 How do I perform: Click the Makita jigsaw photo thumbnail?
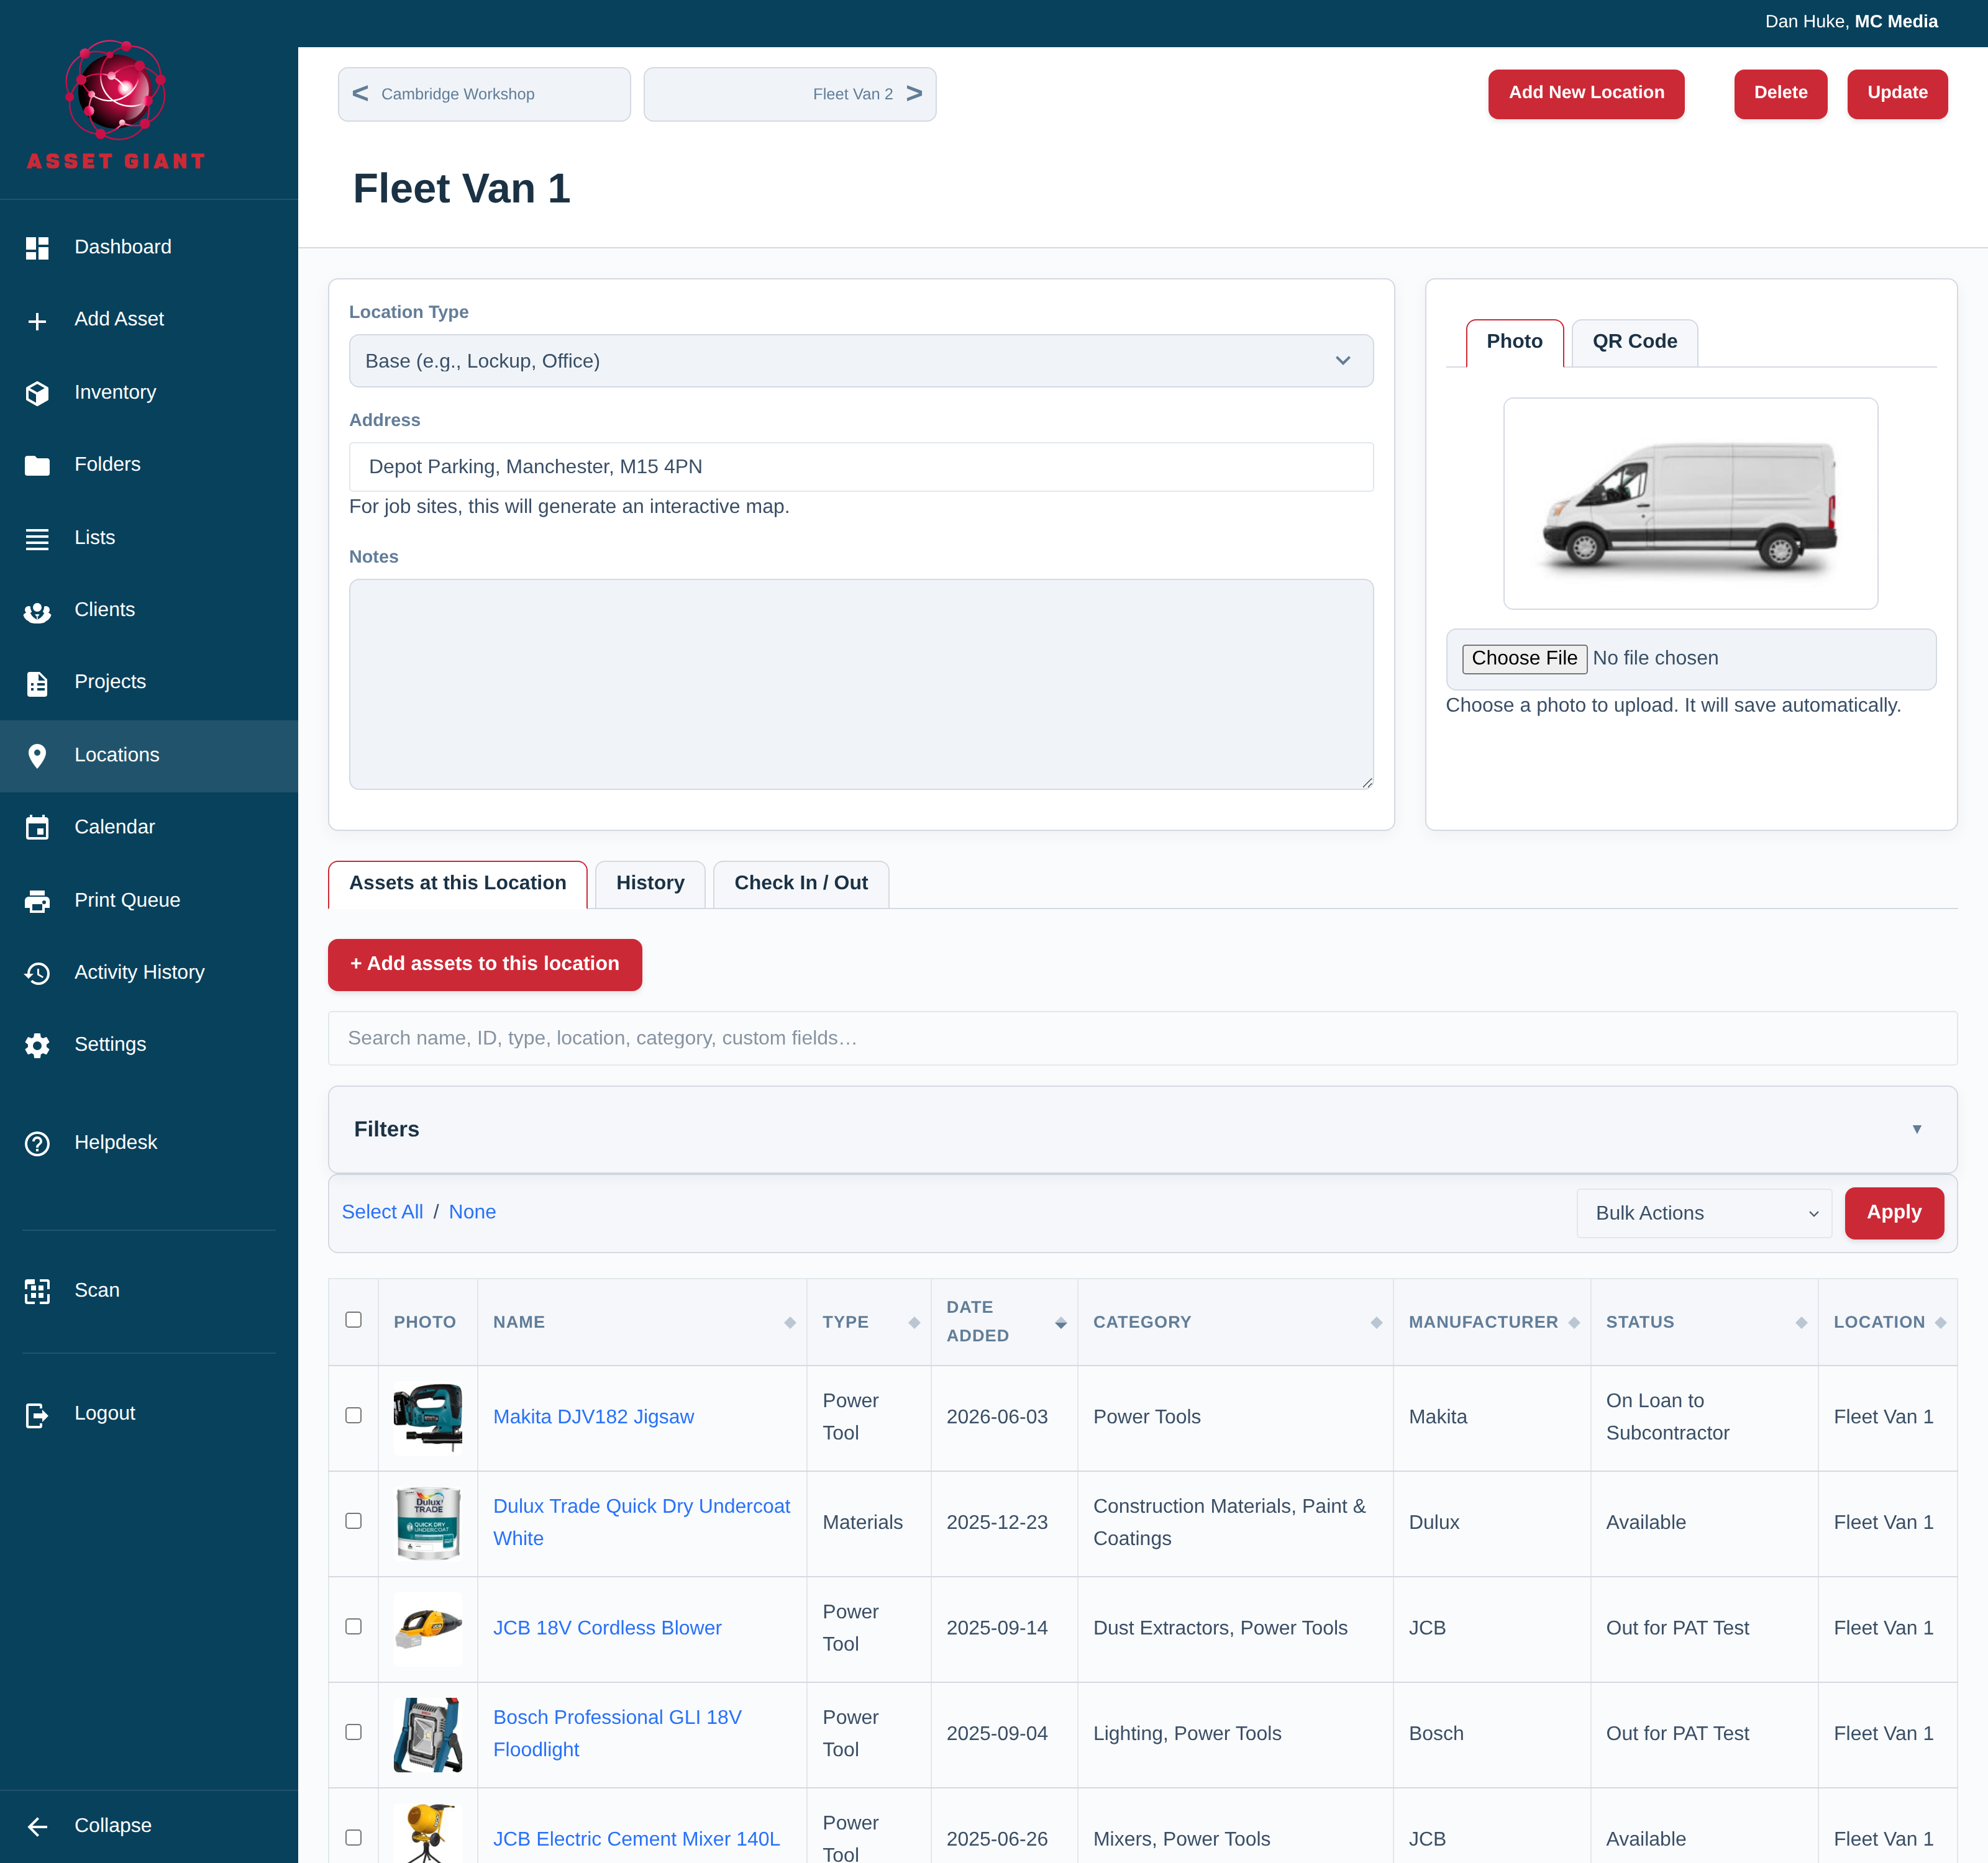pyautogui.click(x=428, y=1417)
